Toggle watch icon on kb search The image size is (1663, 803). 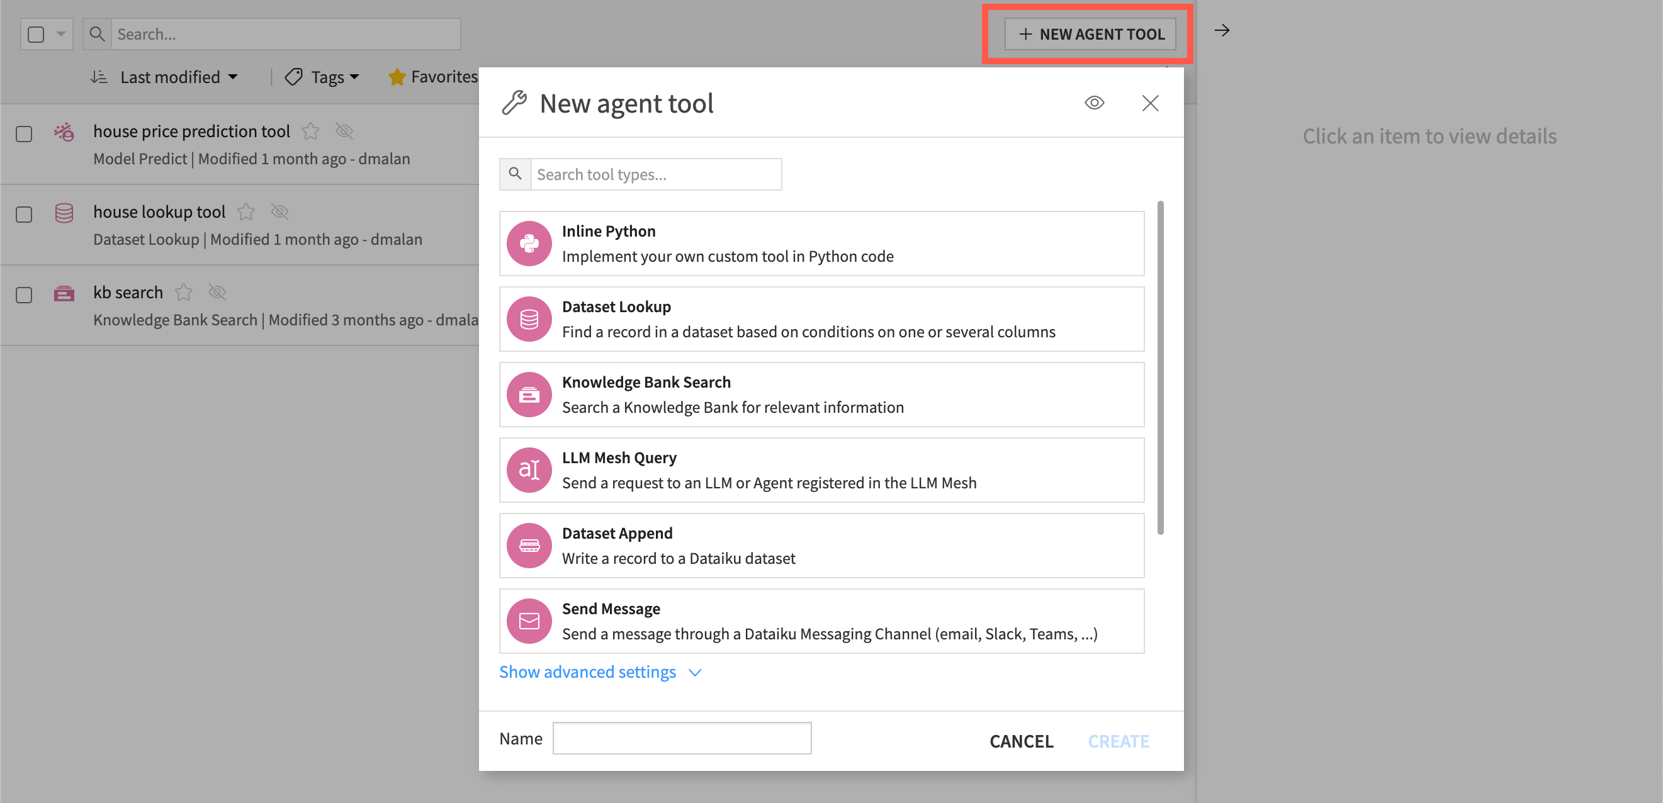tap(217, 293)
